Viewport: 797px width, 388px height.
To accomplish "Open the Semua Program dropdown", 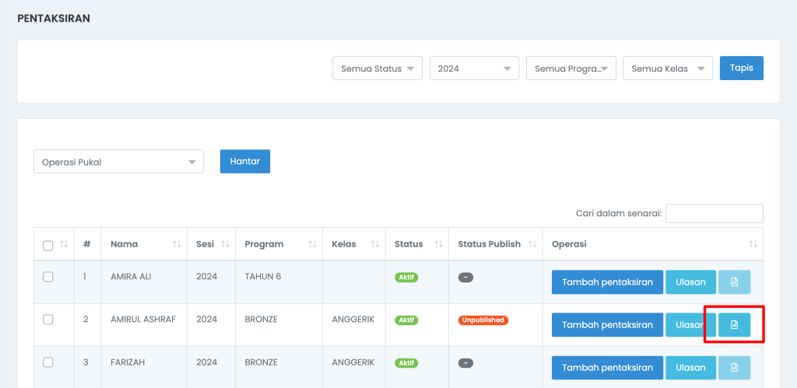I will click(x=571, y=68).
